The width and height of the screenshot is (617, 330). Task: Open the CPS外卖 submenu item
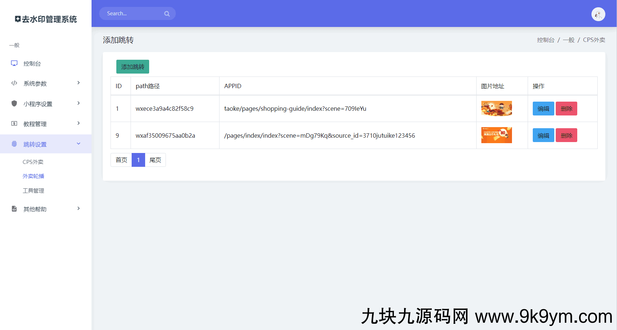click(x=33, y=162)
